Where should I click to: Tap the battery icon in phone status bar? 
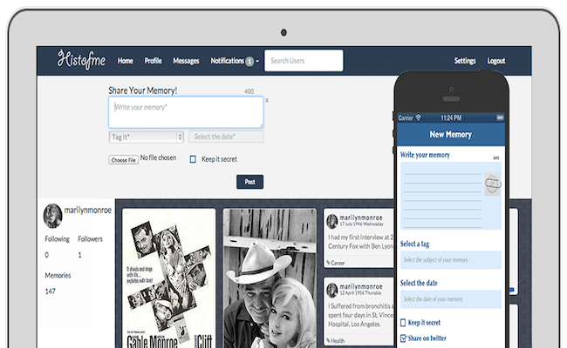tap(500, 117)
